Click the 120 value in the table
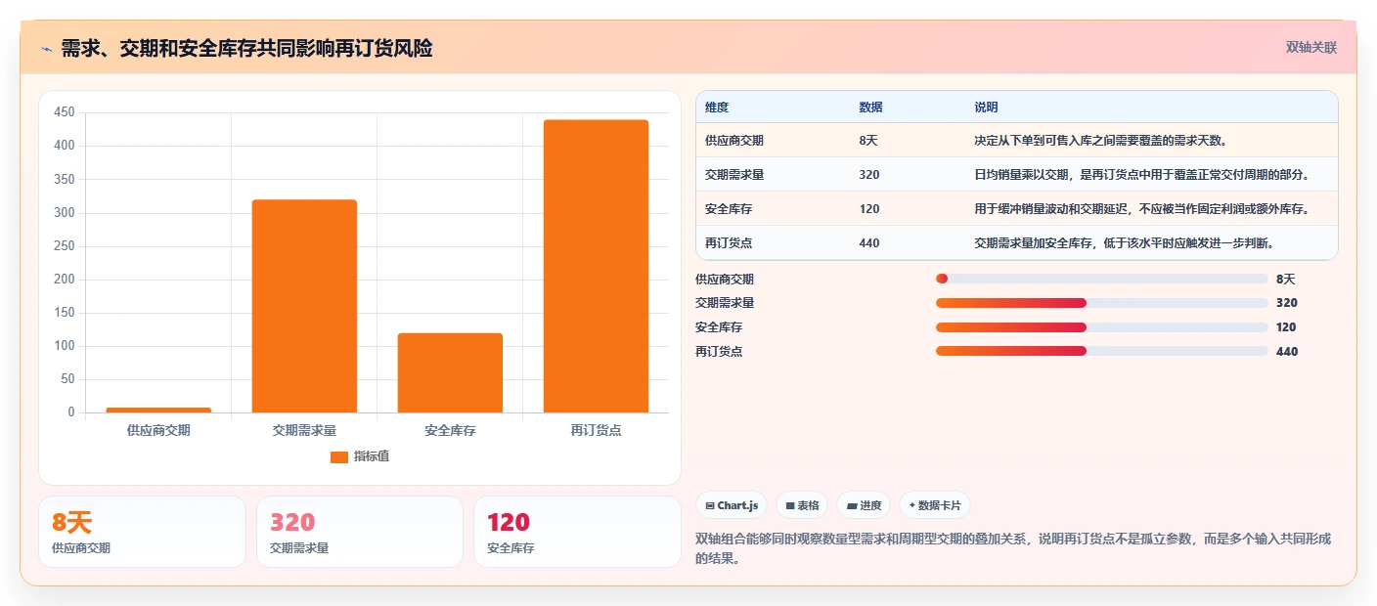This screenshot has width=1377, height=606. click(x=869, y=209)
